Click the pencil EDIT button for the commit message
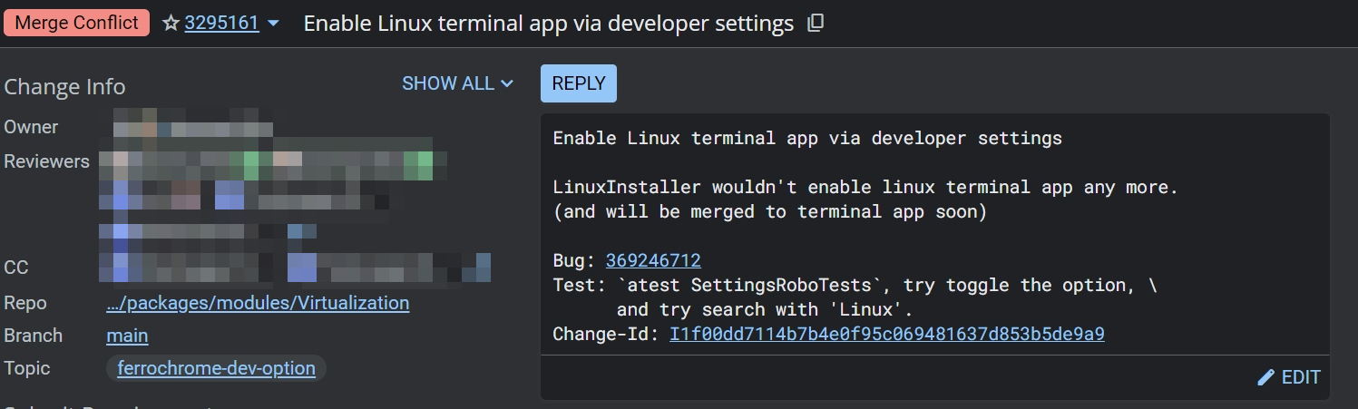 pos(1288,377)
